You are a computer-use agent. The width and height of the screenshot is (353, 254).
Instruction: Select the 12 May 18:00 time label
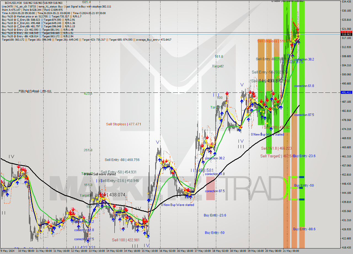[x=79, y=251]
